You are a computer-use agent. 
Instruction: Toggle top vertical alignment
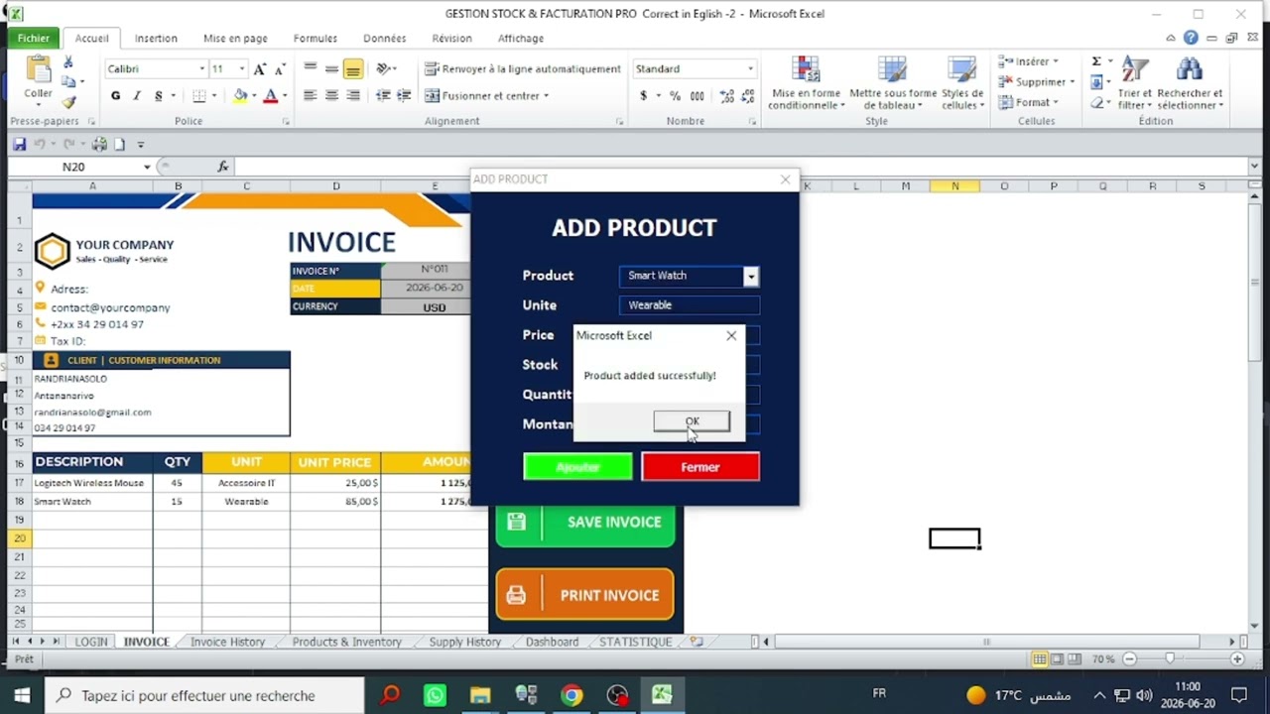pyautogui.click(x=311, y=68)
